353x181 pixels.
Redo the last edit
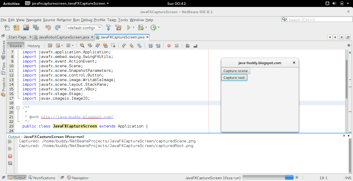58,27
